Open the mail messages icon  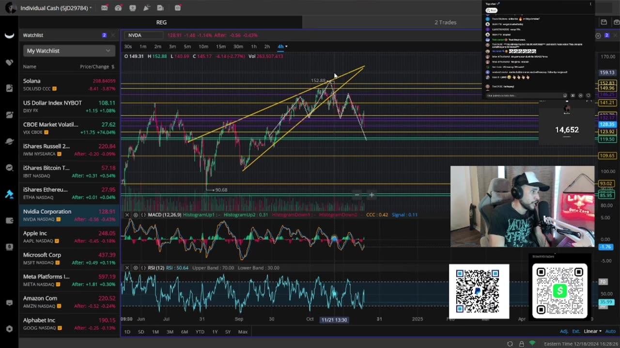click(x=104, y=8)
